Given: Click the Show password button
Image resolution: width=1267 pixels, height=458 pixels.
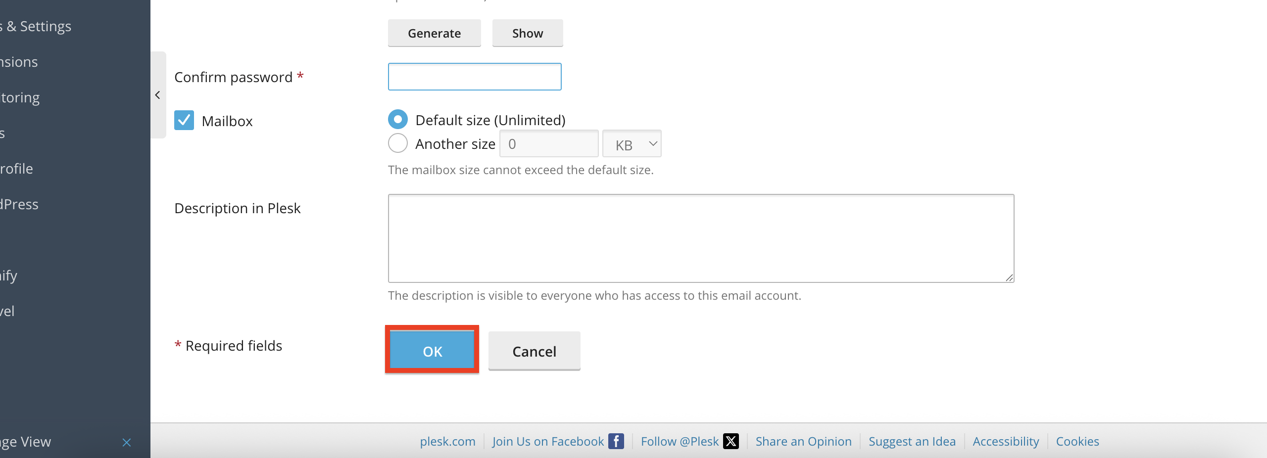Looking at the screenshot, I should tap(528, 33).
